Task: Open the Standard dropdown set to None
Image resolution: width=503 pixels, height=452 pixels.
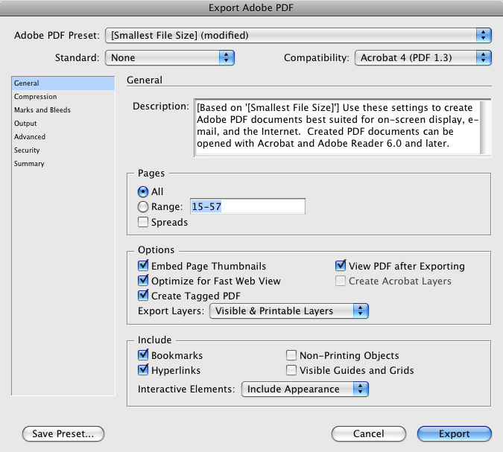Action: (x=170, y=57)
